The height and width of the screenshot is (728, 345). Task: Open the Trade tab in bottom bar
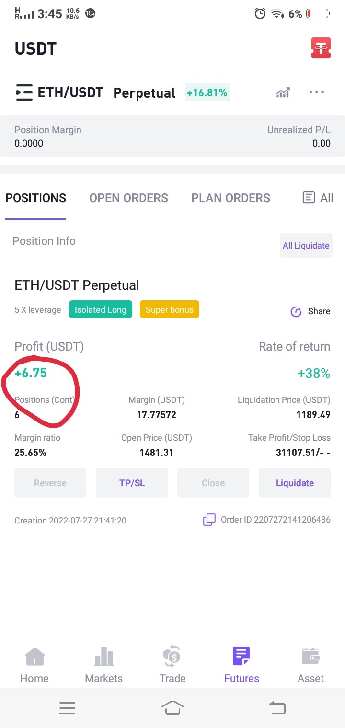[x=172, y=665]
